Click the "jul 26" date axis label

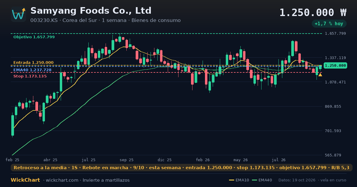[279, 160]
